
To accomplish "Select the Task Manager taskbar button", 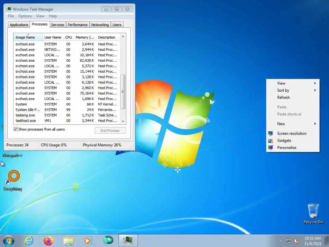I will coord(128,241).
